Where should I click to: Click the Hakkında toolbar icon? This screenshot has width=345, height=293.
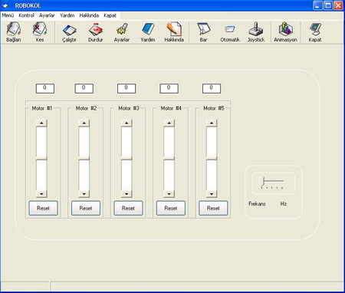[174, 29]
